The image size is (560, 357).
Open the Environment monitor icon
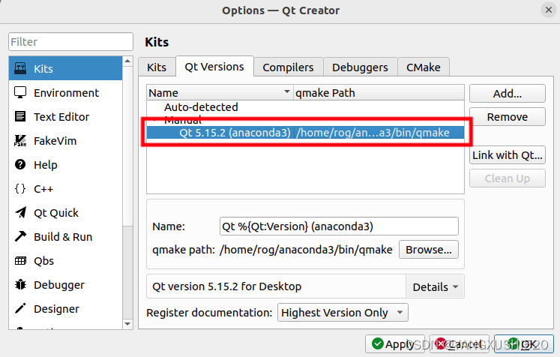(20, 92)
